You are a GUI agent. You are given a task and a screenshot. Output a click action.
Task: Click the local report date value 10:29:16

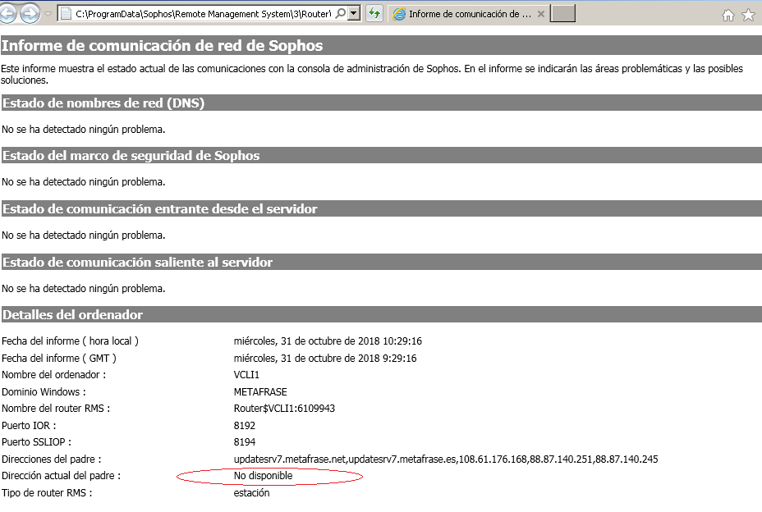click(x=328, y=341)
